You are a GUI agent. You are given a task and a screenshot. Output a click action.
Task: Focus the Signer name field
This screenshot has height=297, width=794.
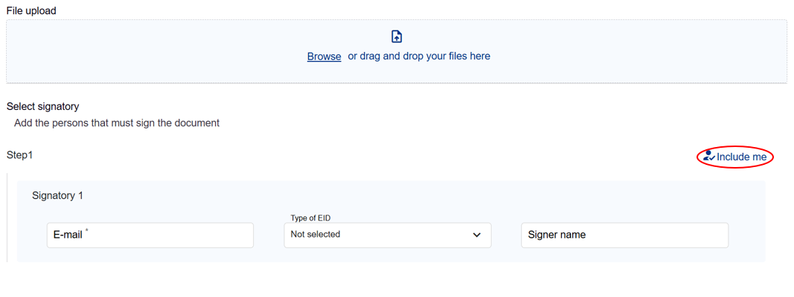[624, 235]
